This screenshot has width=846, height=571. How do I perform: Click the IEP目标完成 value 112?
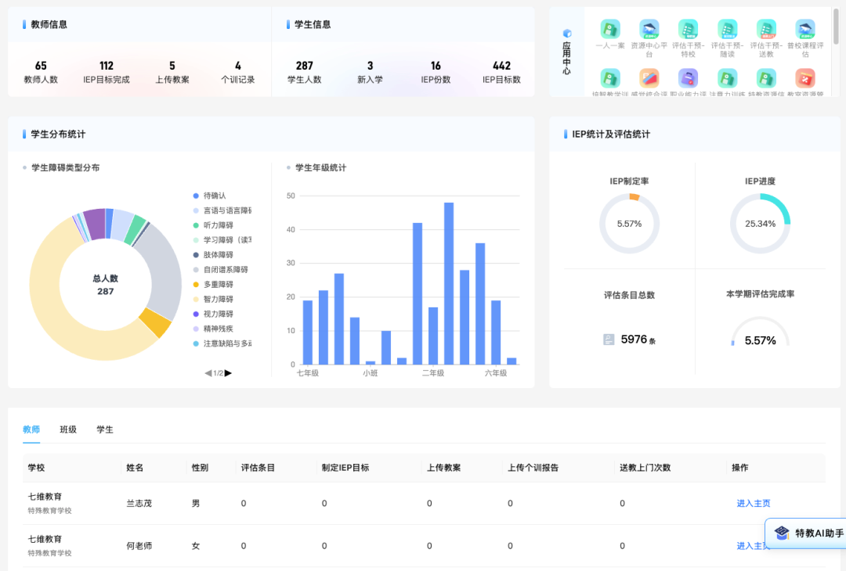pyautogui.click(x=107, y=66)
